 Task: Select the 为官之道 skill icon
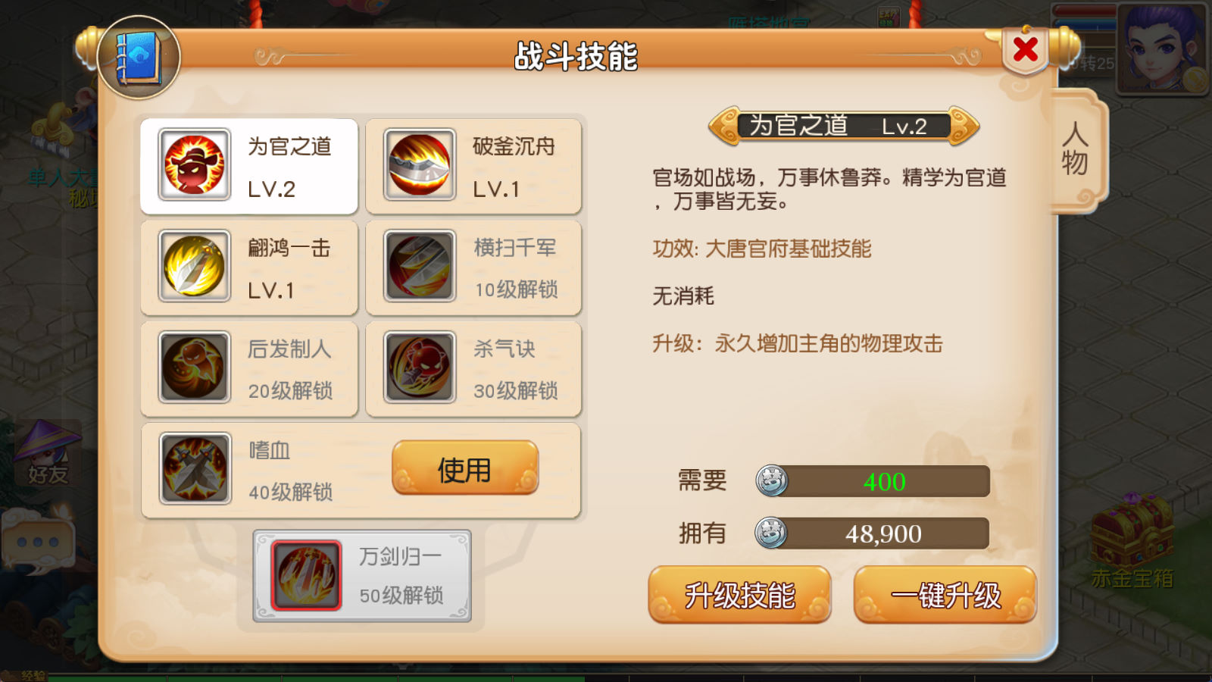pyautogui.click(x=194, y=164)
